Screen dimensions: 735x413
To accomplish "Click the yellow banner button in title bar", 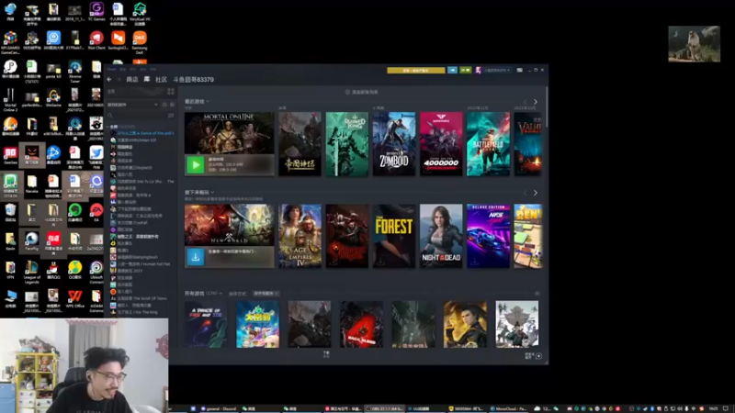I will tap(416, 71).
